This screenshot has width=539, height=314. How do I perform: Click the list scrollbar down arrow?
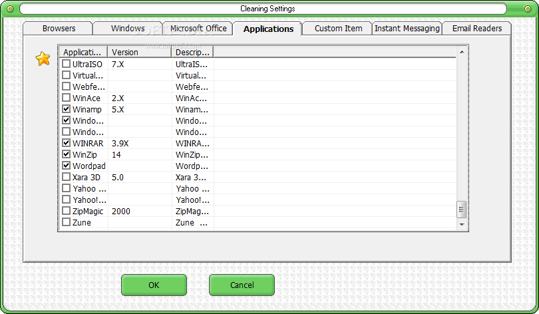pos(462,224)
